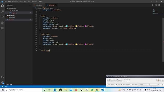Close style.css in Open Editors list
Viewport: 164px width, 92px height.
pyautogui.click(x=8, y=13)
